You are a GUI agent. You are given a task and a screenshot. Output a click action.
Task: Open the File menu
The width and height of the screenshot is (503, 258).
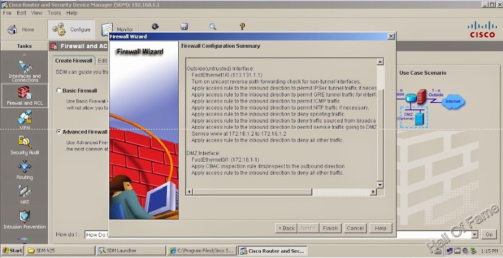pyautogui.click(x=7, y=13)
